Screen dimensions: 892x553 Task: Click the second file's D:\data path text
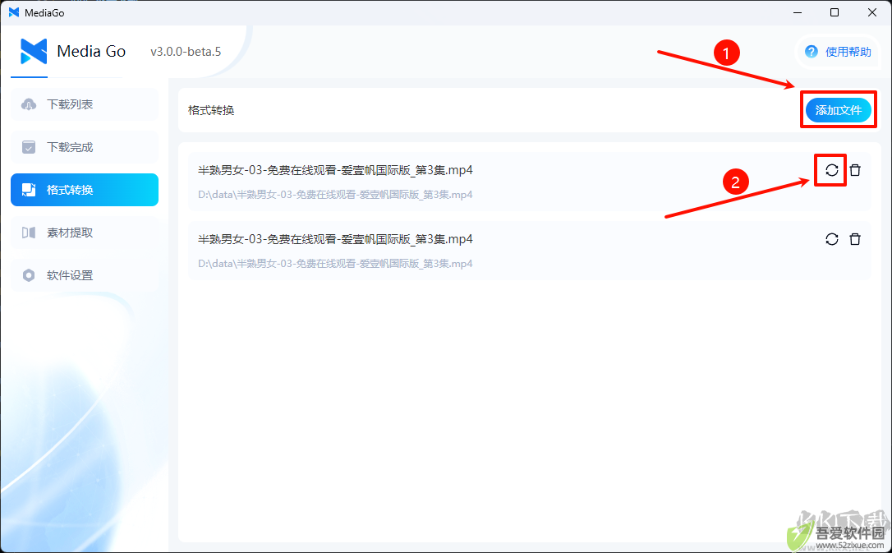coord(335,264)
